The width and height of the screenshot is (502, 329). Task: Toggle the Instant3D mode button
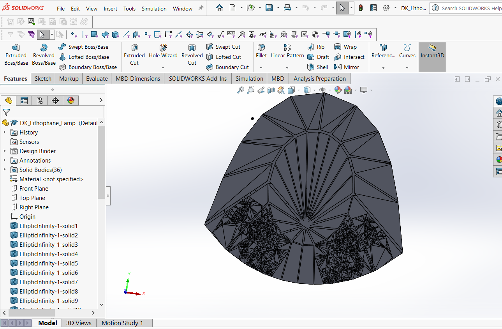[432, 57]
